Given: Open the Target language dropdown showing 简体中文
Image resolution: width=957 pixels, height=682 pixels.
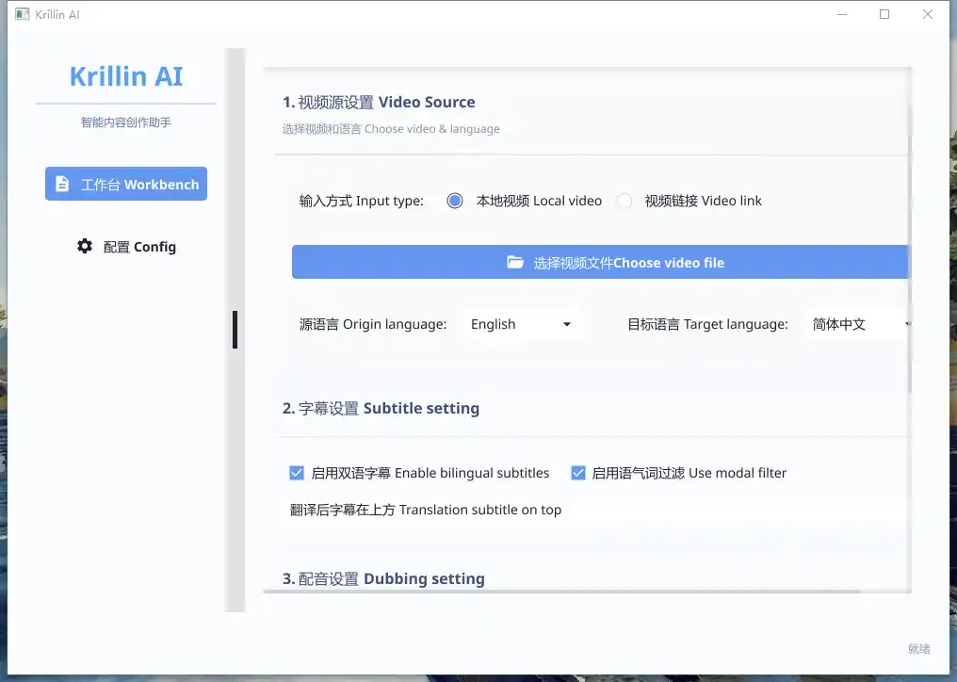Looking at the screenshot, I should tap(859, 325).
